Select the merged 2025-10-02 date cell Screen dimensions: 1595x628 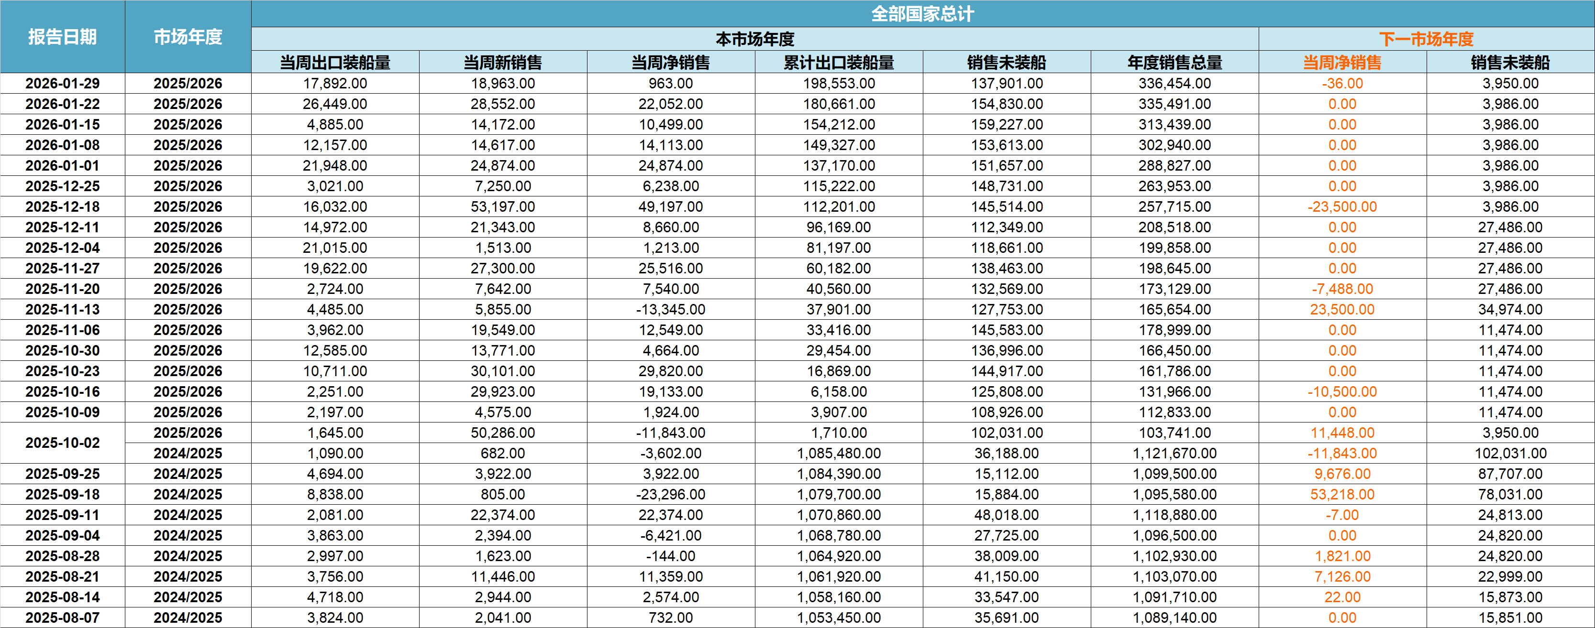point(63,443)
